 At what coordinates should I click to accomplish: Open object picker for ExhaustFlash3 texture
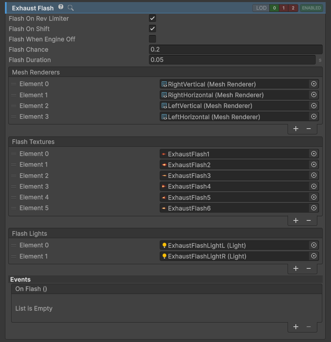point(314,175)
